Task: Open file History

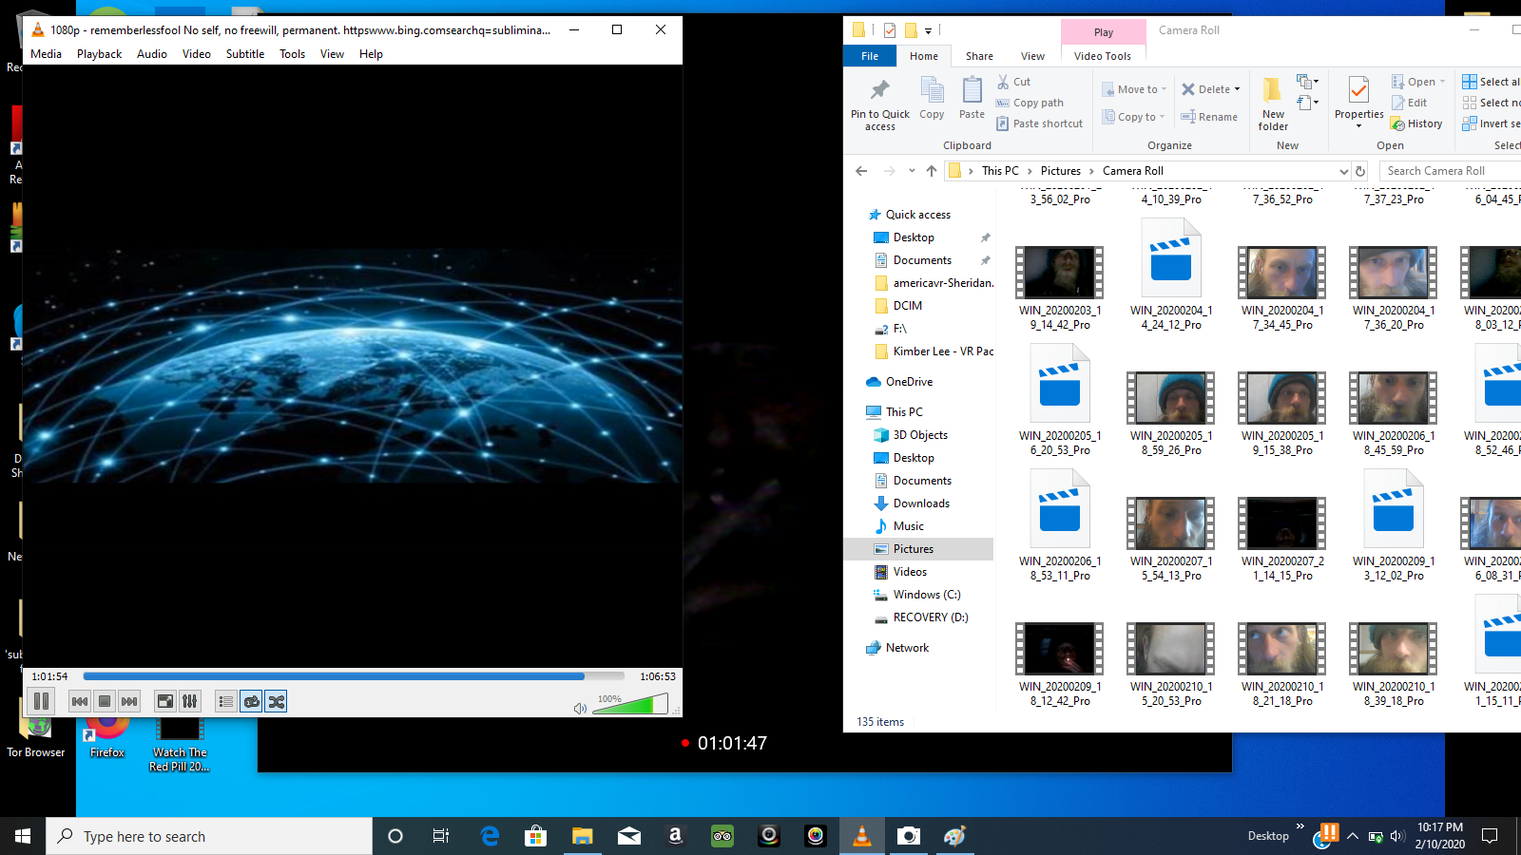Action: pos(1416,123)
